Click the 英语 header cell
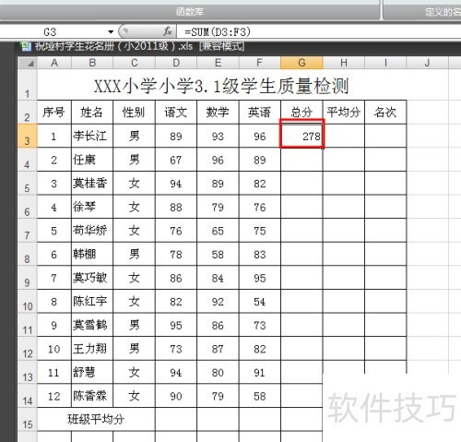This screenshot has height=442, width=461. tap(260, 112)
